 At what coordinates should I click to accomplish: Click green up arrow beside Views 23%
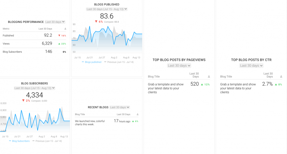59,44
